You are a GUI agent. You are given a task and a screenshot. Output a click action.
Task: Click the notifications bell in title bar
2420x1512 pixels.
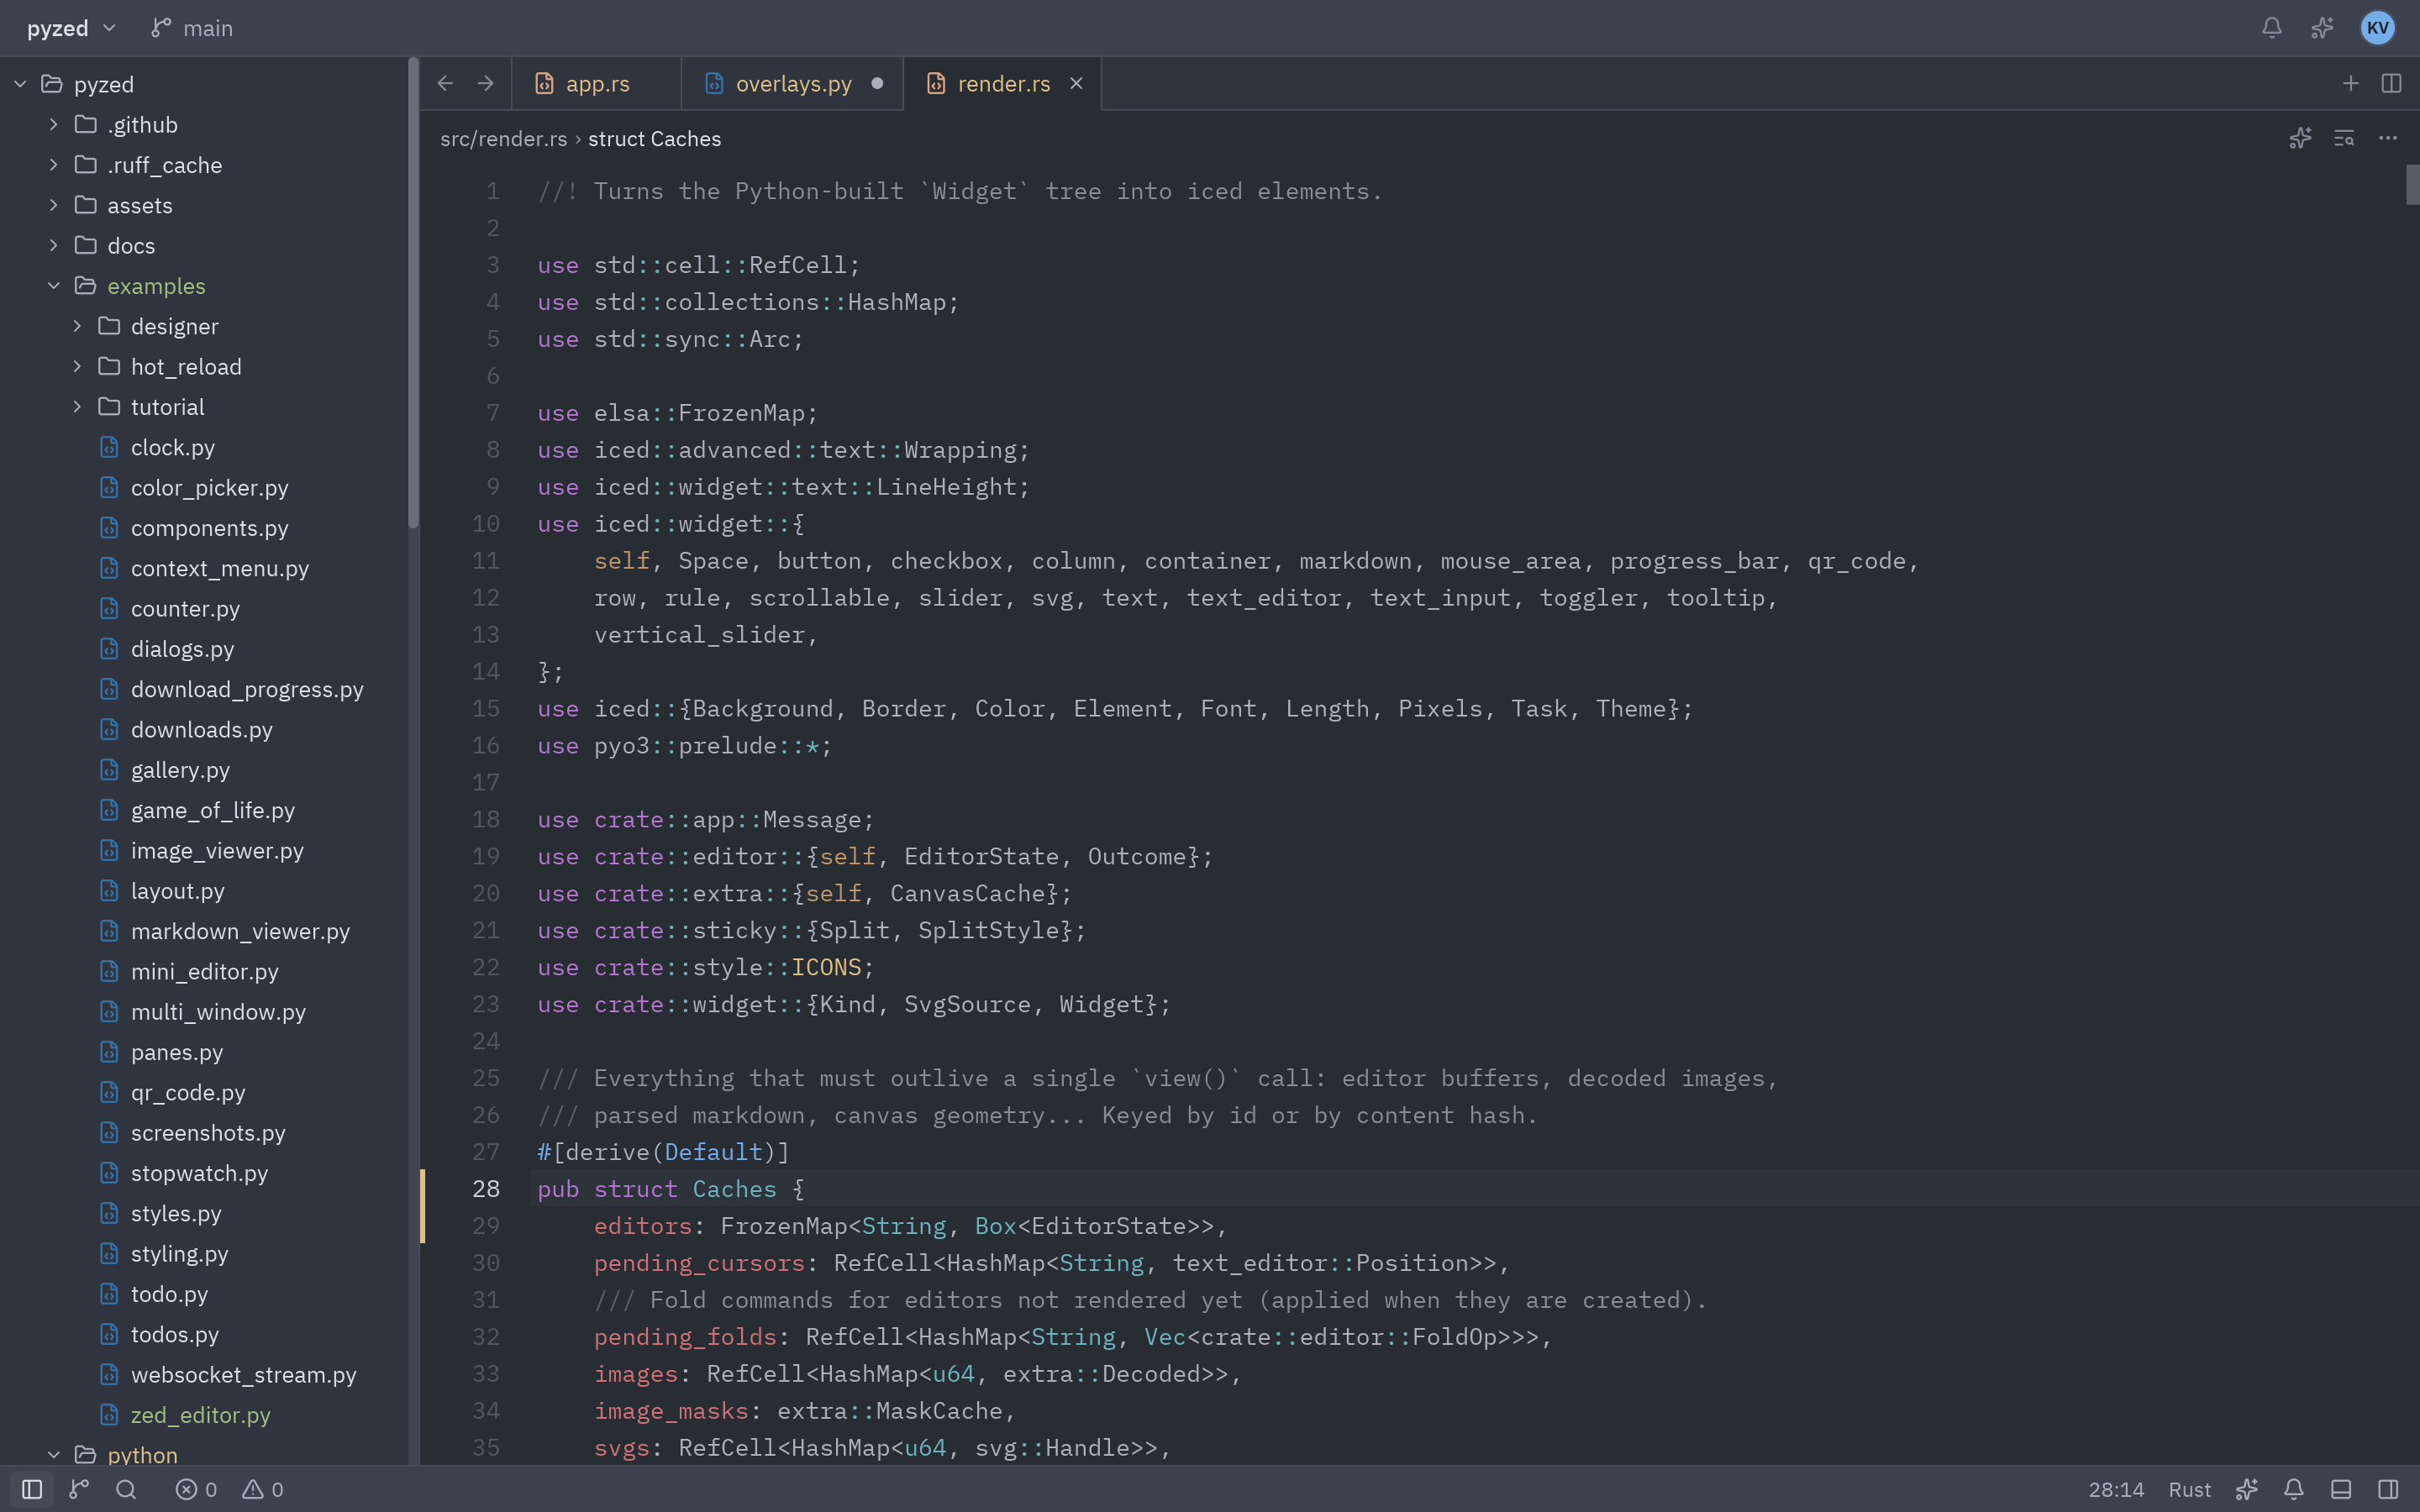(x=2271, y=28)
